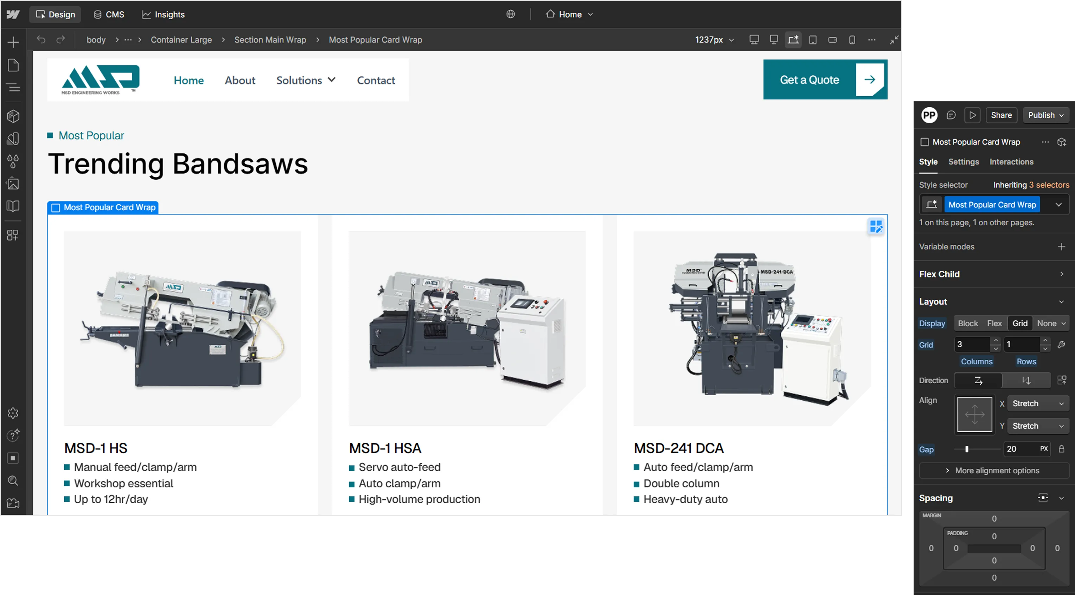1075x595 pixels.
Task: Switch to CMS mode
Action: pyautogui.click(x=109, y=14)
